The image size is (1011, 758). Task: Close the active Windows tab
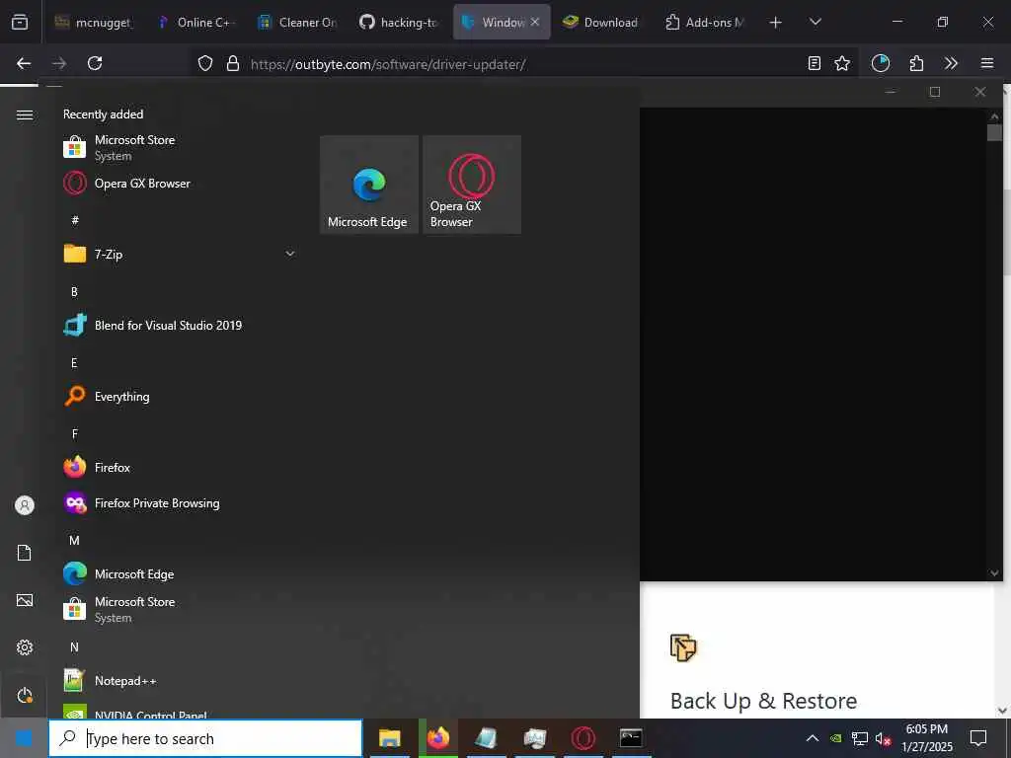[x=535, y=22]
